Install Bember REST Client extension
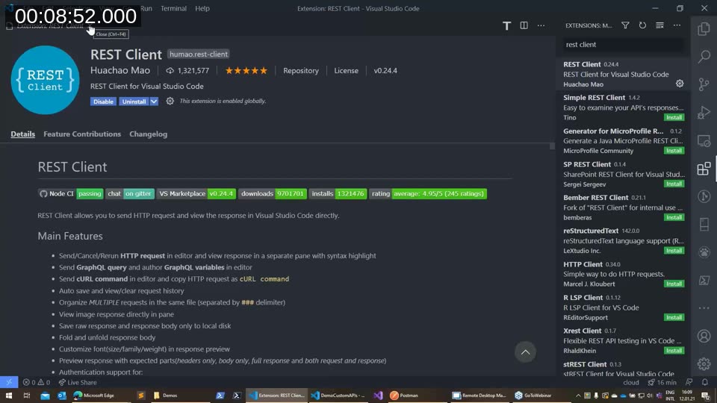Viewport: 717px width, 403px height. 674,217
